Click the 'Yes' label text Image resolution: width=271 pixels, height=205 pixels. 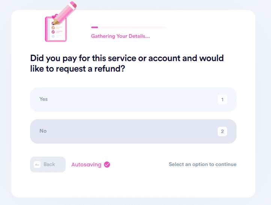(x=44, y=99)
